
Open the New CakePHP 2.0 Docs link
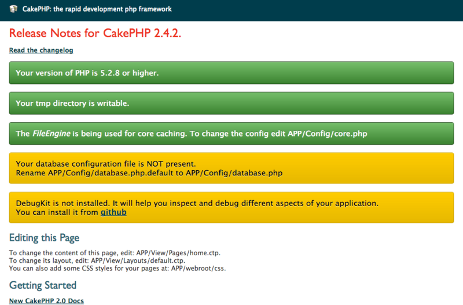click(46, 301)
